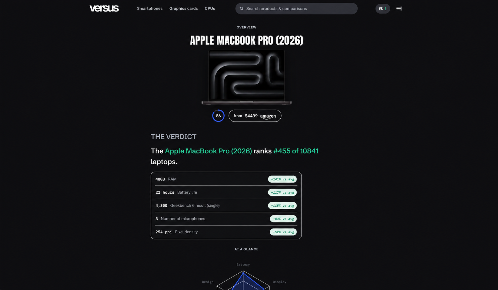498x290 pixels.
Task: Open CPUs category
Action: (x=210, y=8)
